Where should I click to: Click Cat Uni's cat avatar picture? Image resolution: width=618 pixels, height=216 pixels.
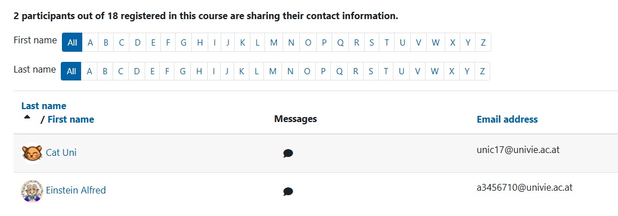(32, 152)
